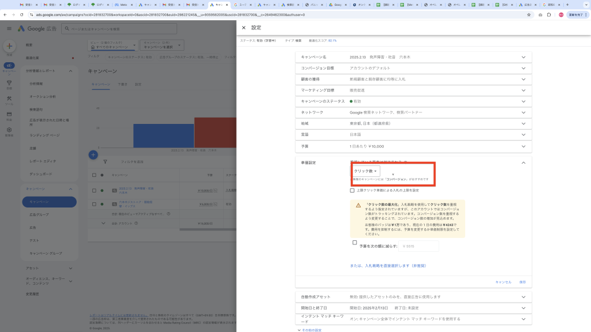The width and height of the screenshot is (591, 332).
Task: Click the 管理者 gear icon in sidebar
Action: tap(9, 130)
